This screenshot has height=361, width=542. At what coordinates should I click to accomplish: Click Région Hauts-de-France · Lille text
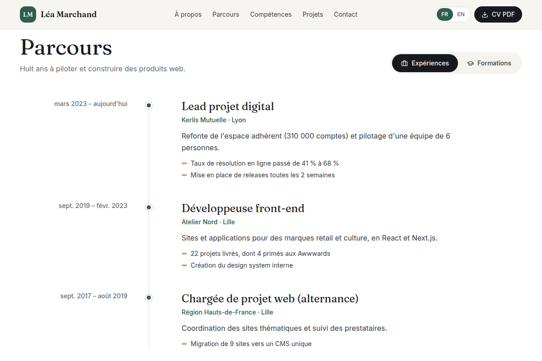[x=227, y=312]
